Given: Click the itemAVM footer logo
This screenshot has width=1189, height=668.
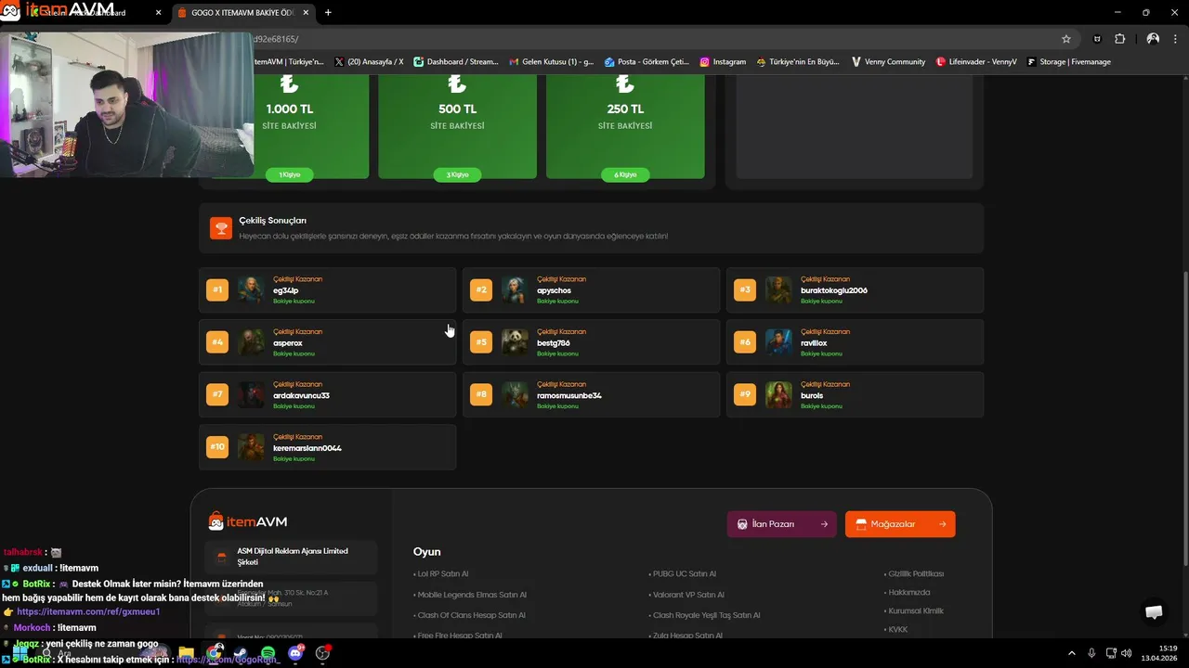Looking at the screenshot, I should (x=248, y=521).
